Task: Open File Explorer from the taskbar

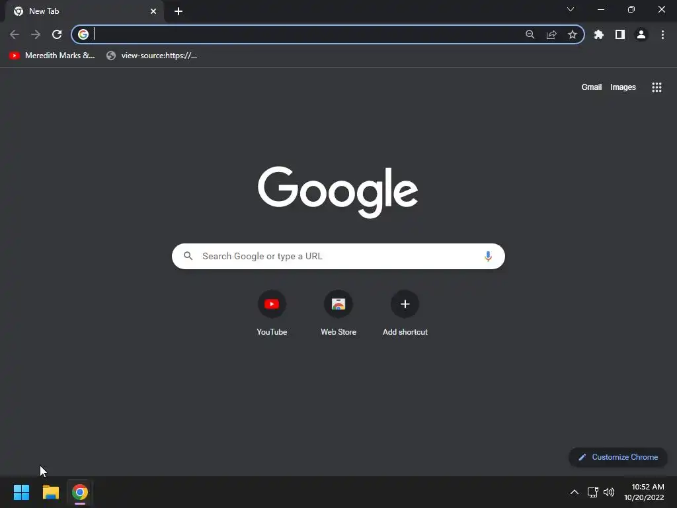Action: [51, 492]
